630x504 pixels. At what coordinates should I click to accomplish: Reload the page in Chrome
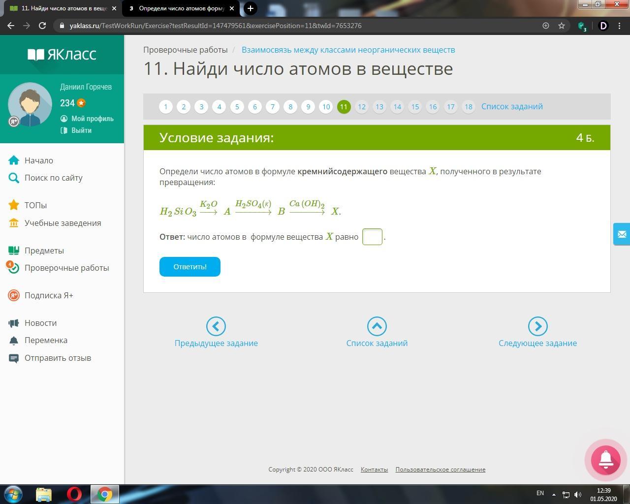click(x=42, y=26)
